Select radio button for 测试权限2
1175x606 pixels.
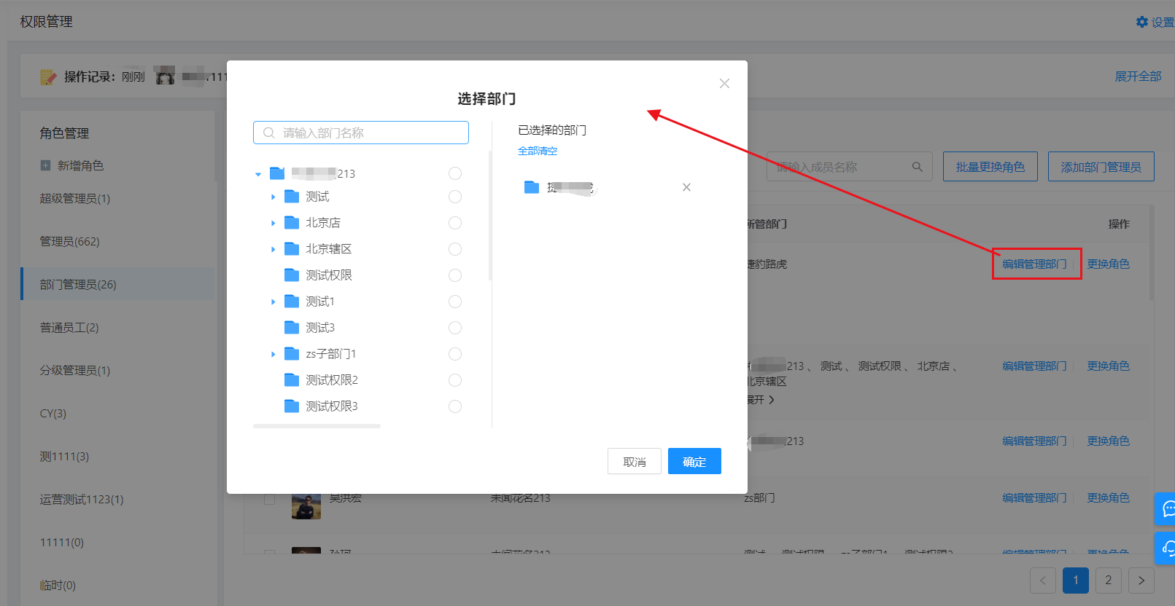pyautogui.click(x=455, y=380)
